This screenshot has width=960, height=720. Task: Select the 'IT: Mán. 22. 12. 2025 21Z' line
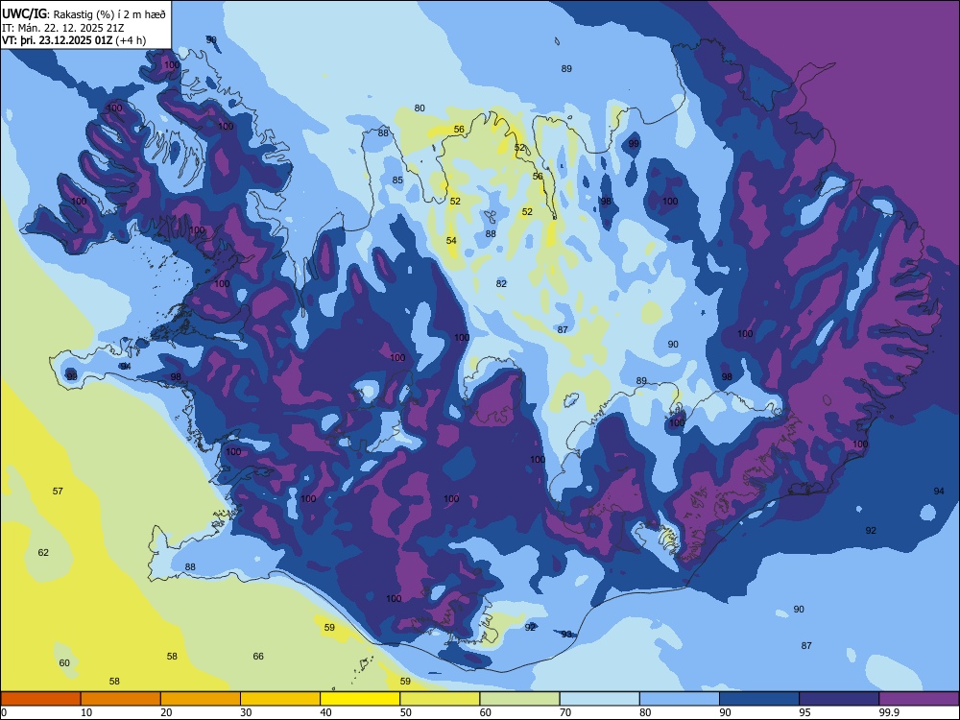pos(63,28)
